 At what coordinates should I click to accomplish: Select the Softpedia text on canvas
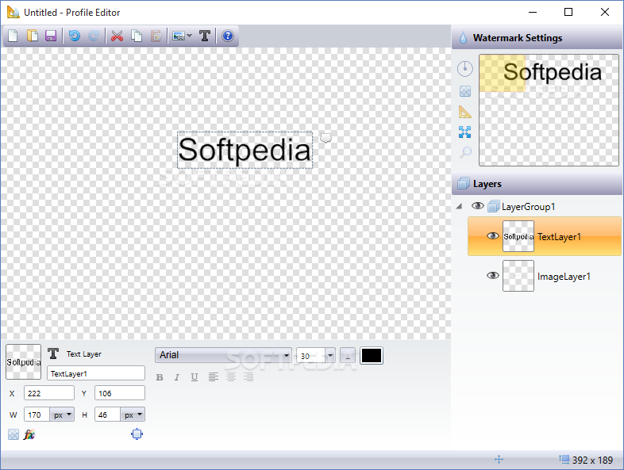click(245, 150)
